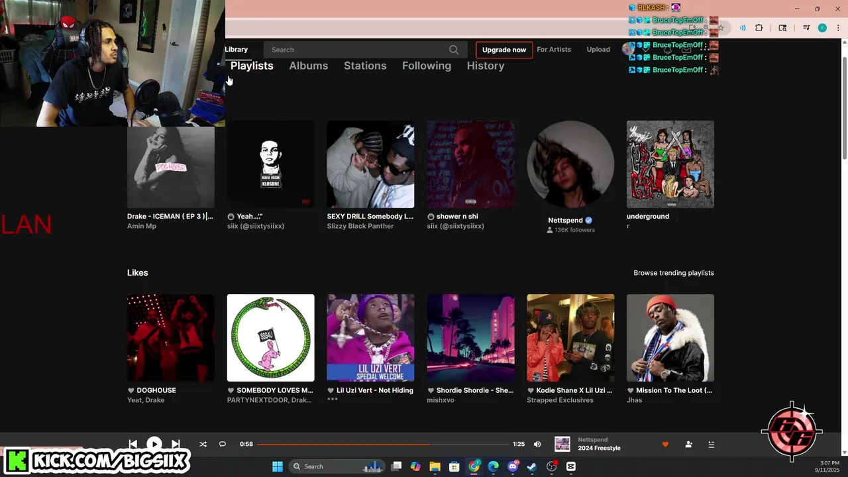
Task: Open Task View on the taskbar
Action: (396, 466)
